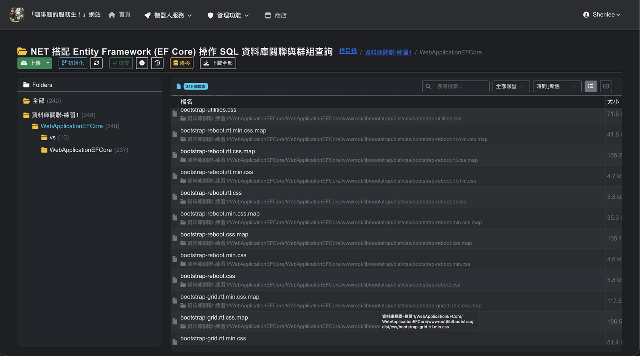Switch to grid view layout
This screenshot has width=640, height=356.
point(606,86)
